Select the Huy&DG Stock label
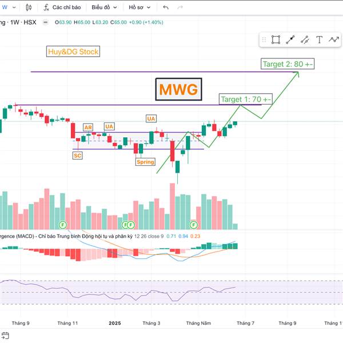The image size is (343, 343). [73, 51]
